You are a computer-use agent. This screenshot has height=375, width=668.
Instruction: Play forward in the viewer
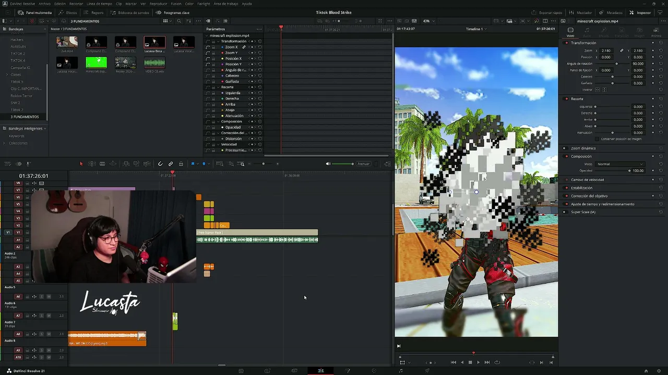(x=478, y=362)
